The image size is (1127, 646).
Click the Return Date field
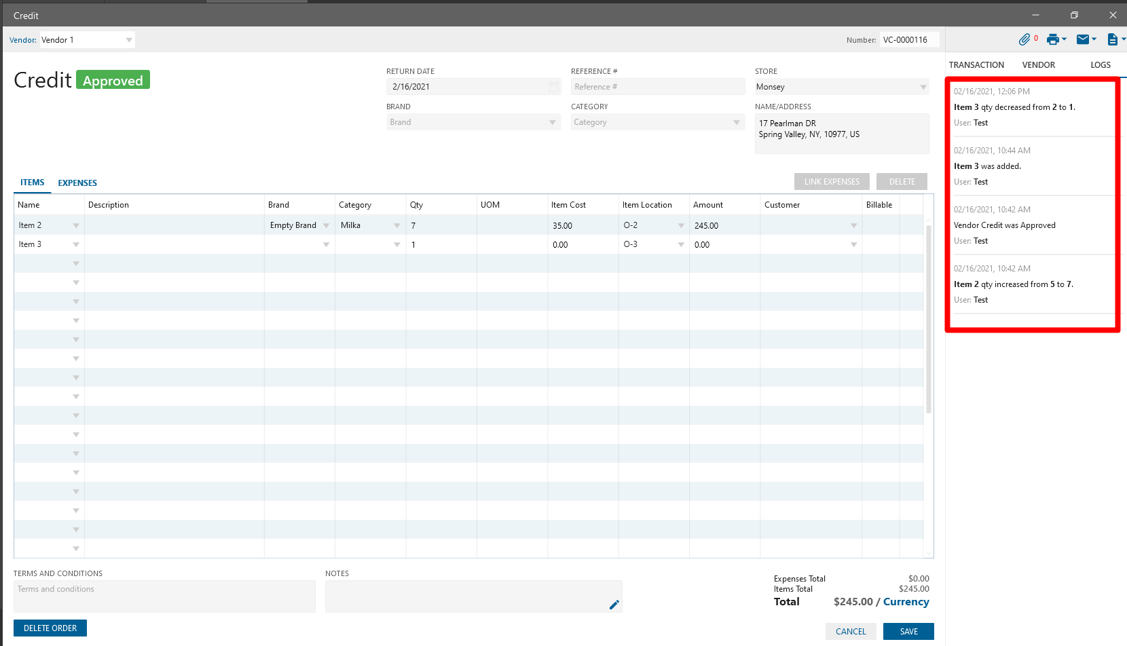tap(473, 87)
